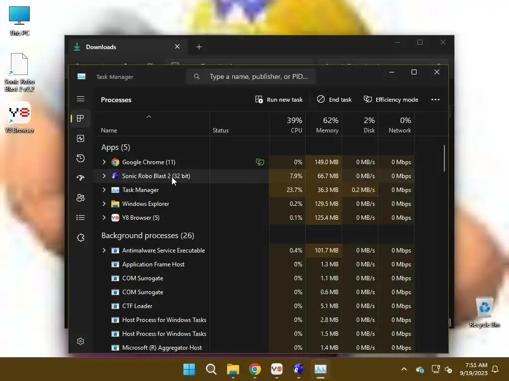Click the muted volume tray icon

point(448,369)
